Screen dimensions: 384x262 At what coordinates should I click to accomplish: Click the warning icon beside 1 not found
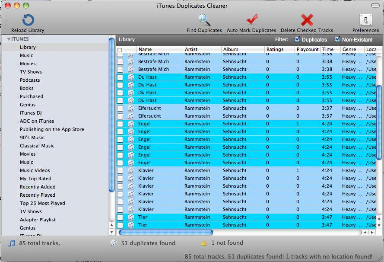coord(204,243)
